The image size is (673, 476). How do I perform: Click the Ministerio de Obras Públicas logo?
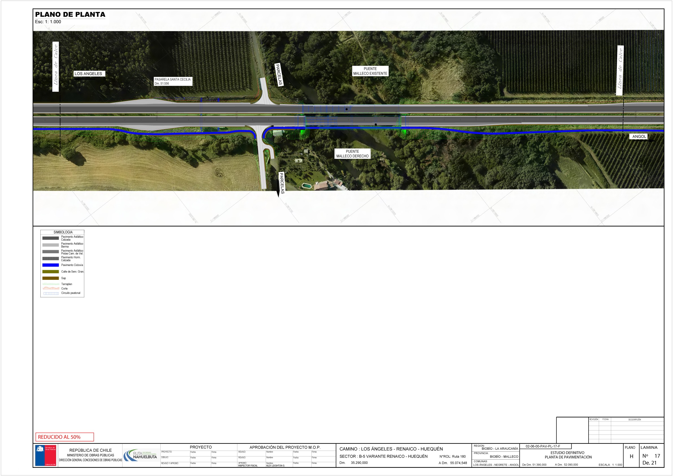(x=45, y=455)
